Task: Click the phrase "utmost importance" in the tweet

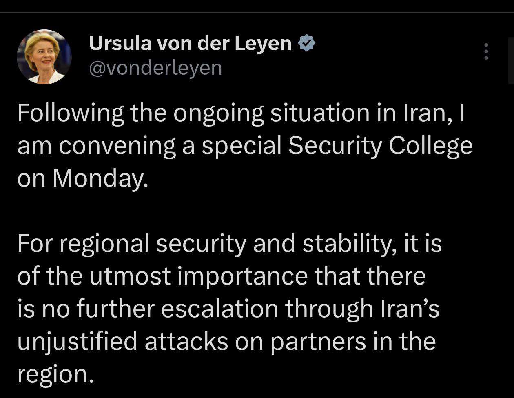Action: point(198,276)
